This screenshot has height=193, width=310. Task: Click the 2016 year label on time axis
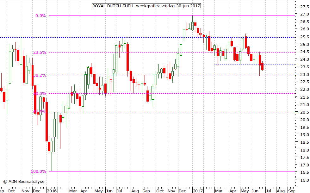tap(52, 191)
